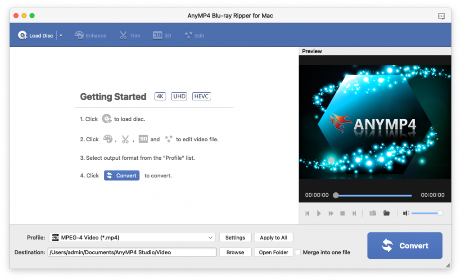This screenshot has width=461, height=280.
Task: Click the HEVC badge
Action: point(201,96)
